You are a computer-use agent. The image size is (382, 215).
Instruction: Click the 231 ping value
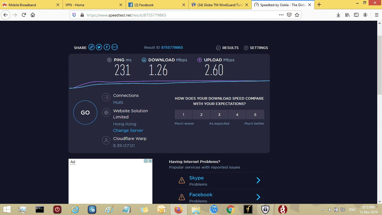[x=122, y=70]
